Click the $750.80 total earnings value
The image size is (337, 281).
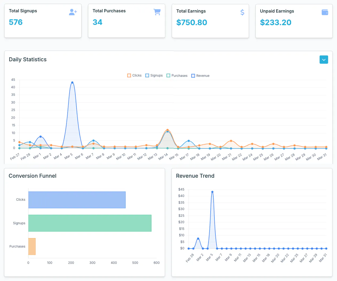tap(192, 22)
